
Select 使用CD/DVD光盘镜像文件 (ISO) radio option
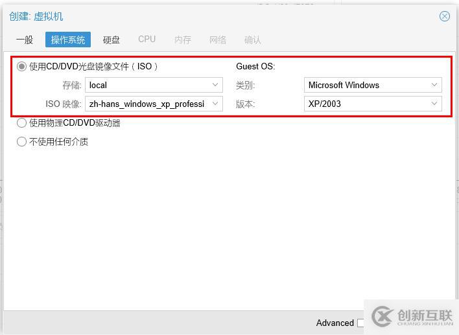click(22, 66)
